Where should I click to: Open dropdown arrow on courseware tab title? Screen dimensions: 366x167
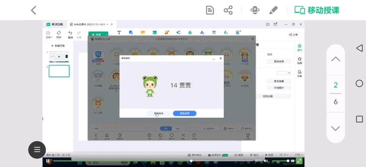pos(107,24)
